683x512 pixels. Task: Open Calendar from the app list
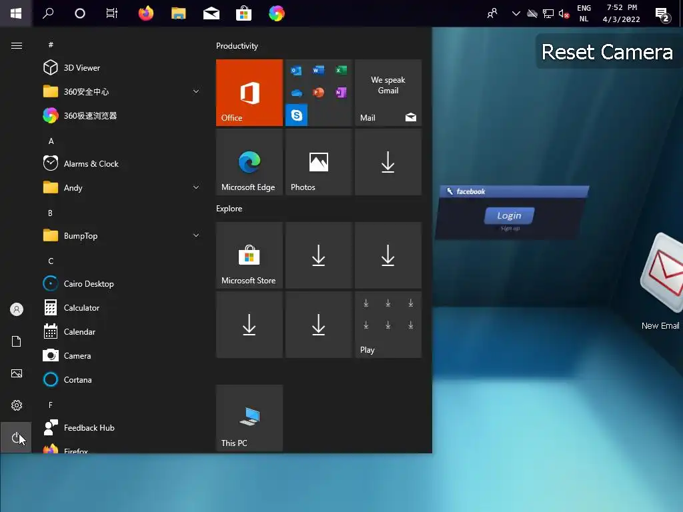pos(121,332)
